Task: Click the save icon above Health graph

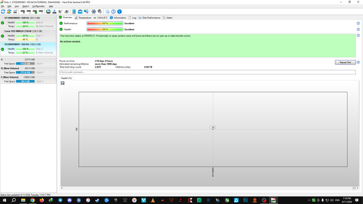Action: pyautogui.click(x=62, y=83)
